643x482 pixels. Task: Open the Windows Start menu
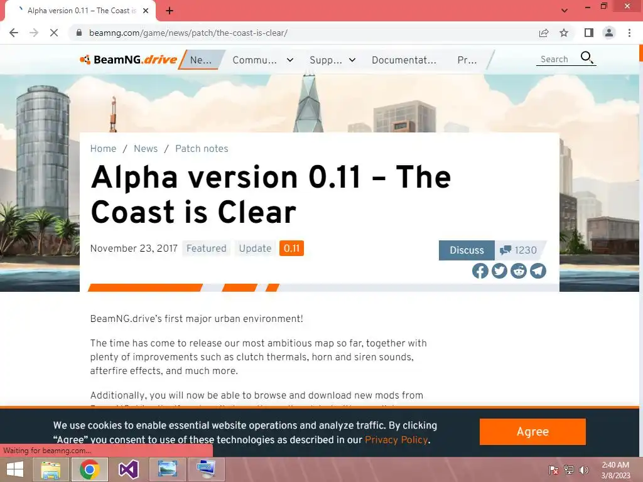click(x=15, y=469)
